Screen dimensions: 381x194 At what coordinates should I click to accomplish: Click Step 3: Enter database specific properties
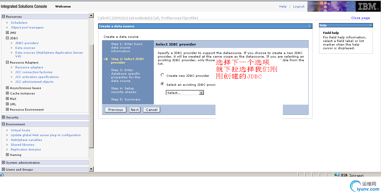tap(125, 75)
